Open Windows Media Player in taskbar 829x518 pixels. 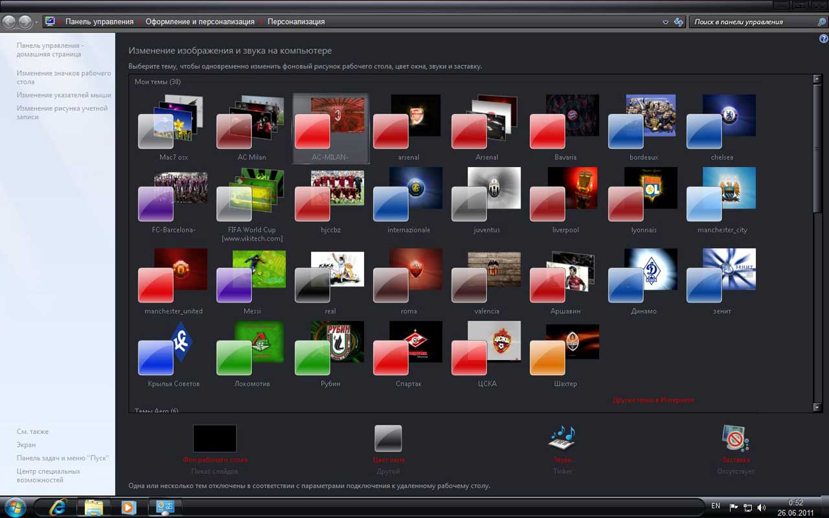tap(128, 507)
